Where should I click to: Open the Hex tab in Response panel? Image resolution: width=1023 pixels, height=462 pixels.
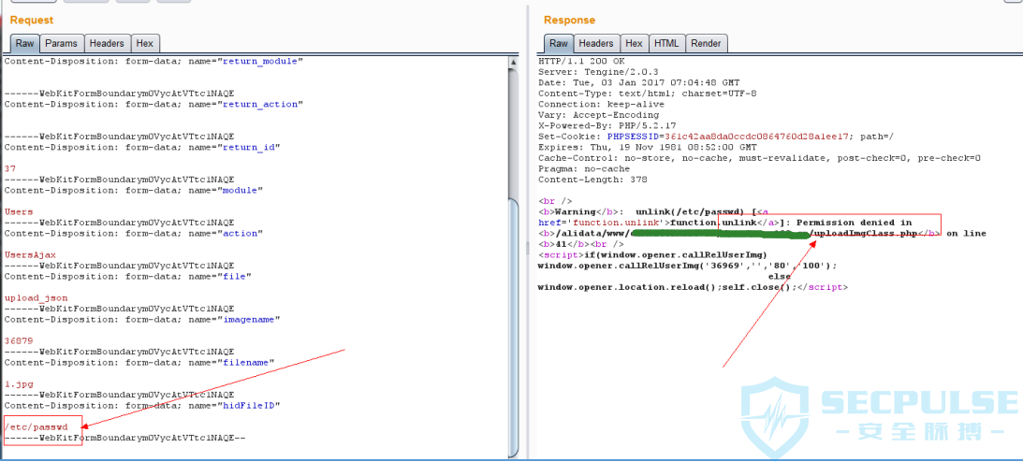[x=635, y=44]
